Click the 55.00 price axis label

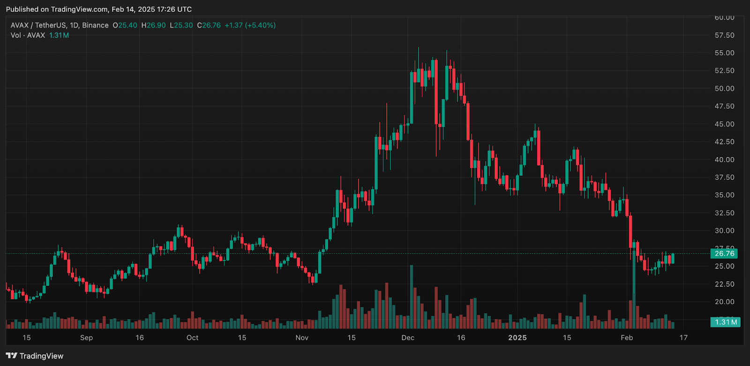click(724, 53)
